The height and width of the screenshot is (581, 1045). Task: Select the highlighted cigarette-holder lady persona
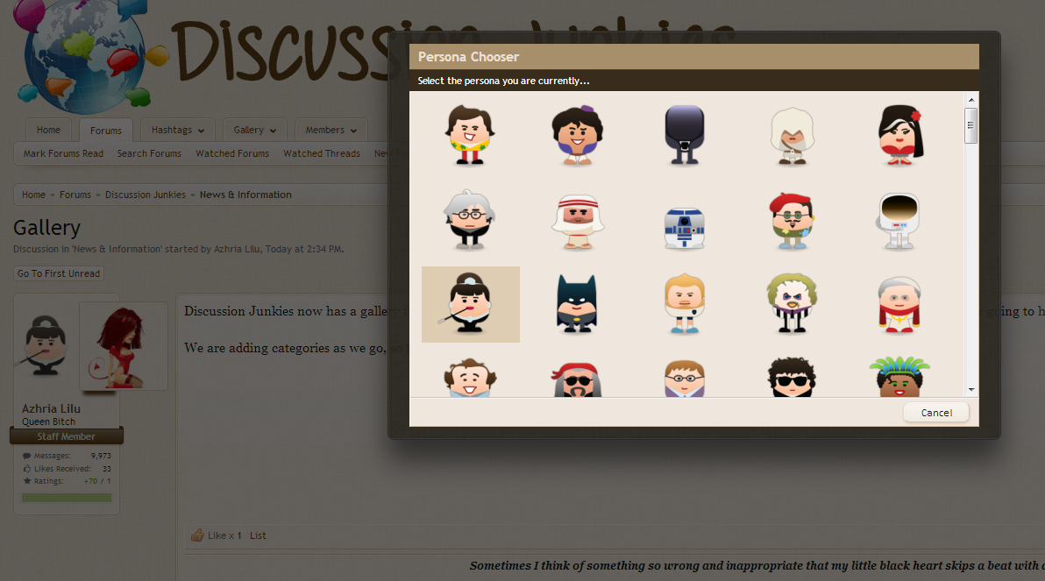[471, 304]
